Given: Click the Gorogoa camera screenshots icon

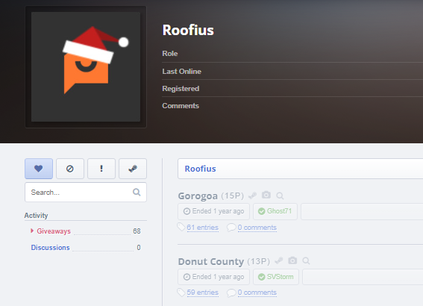Looking at the screenshot, I should (x=266, y=195).
